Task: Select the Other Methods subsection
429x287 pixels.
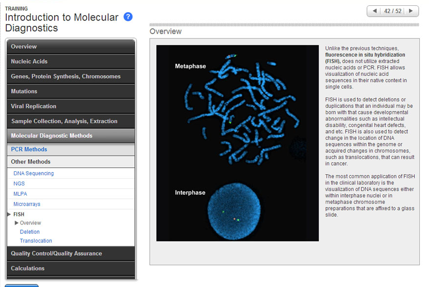Action: [x=31, y=162]
